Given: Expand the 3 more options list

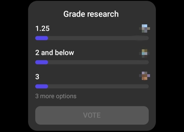Looking at the screenshot, I should coord(56,96).
